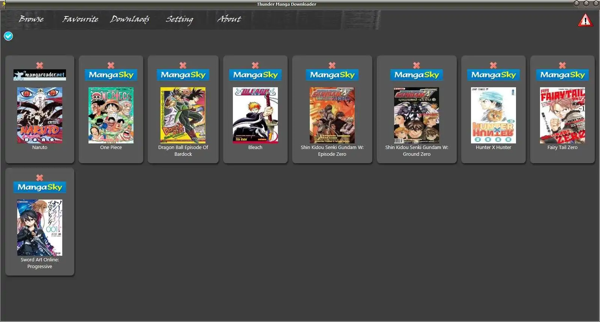The height and width of the screenshot is (322, 600).
Task: Click the mangareader.net logo above Naruto
Action: coord(40,75)
